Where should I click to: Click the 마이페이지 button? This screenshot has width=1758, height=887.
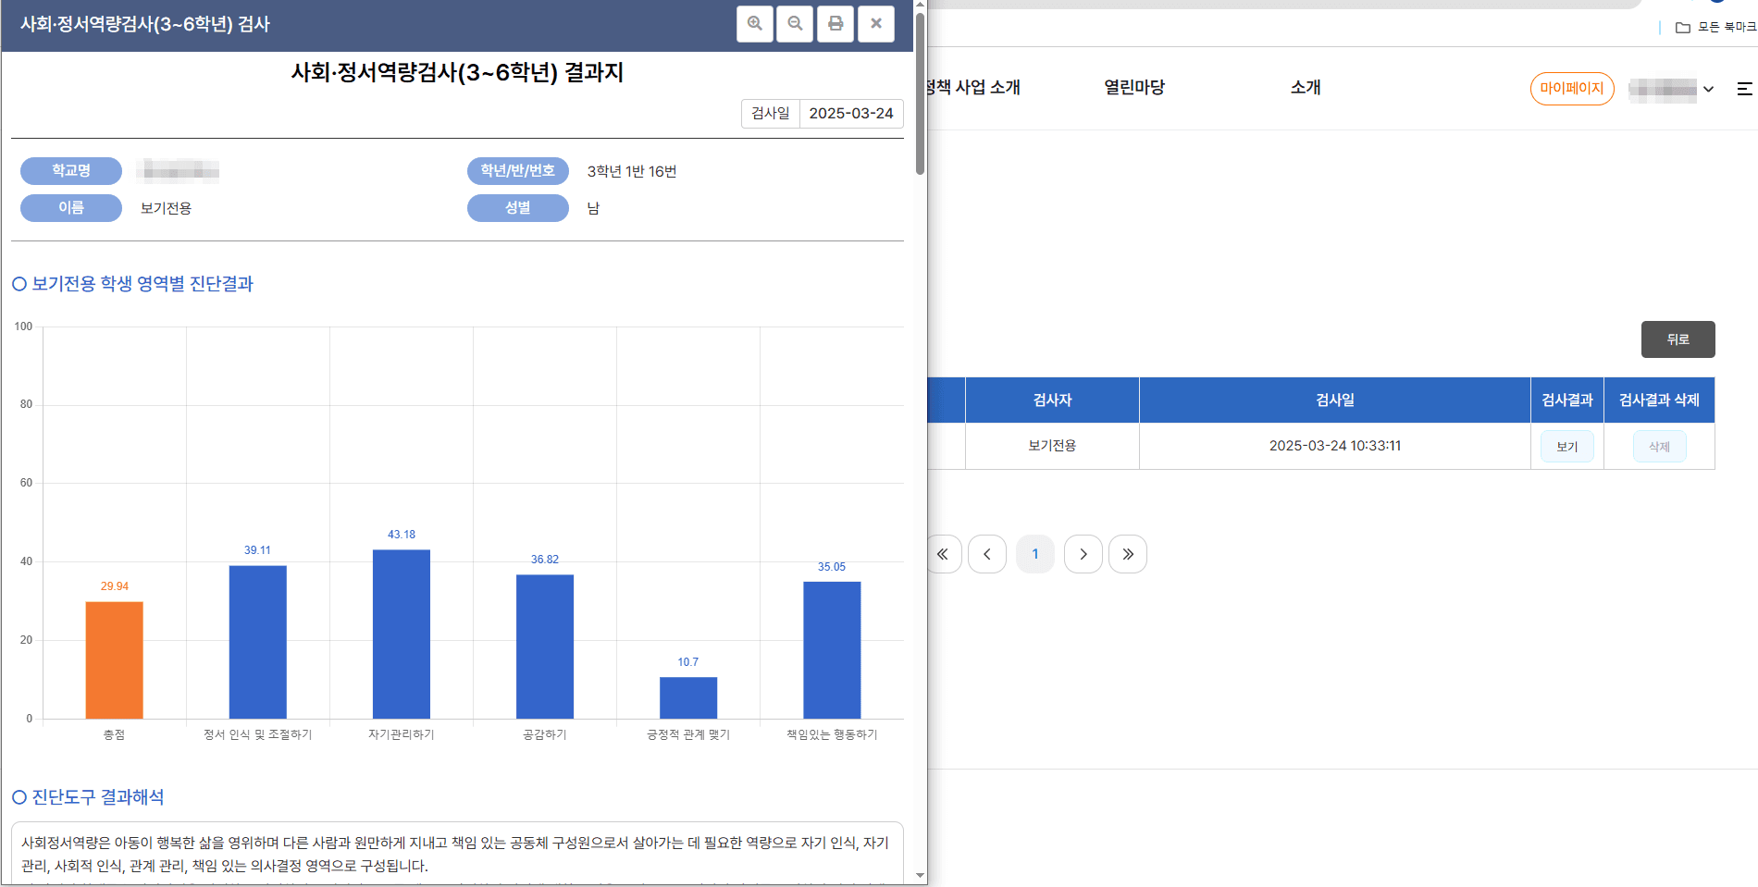1572,89
